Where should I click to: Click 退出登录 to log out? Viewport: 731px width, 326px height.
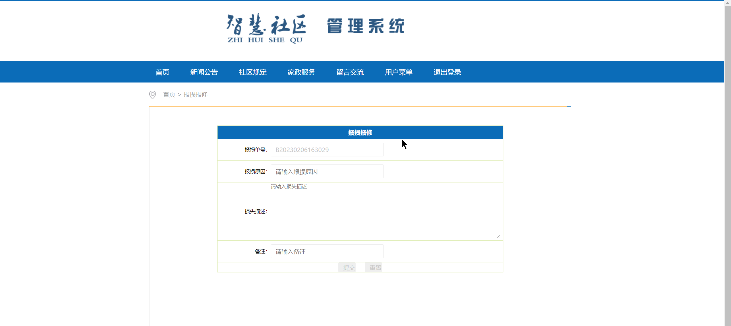pos(447,72)
